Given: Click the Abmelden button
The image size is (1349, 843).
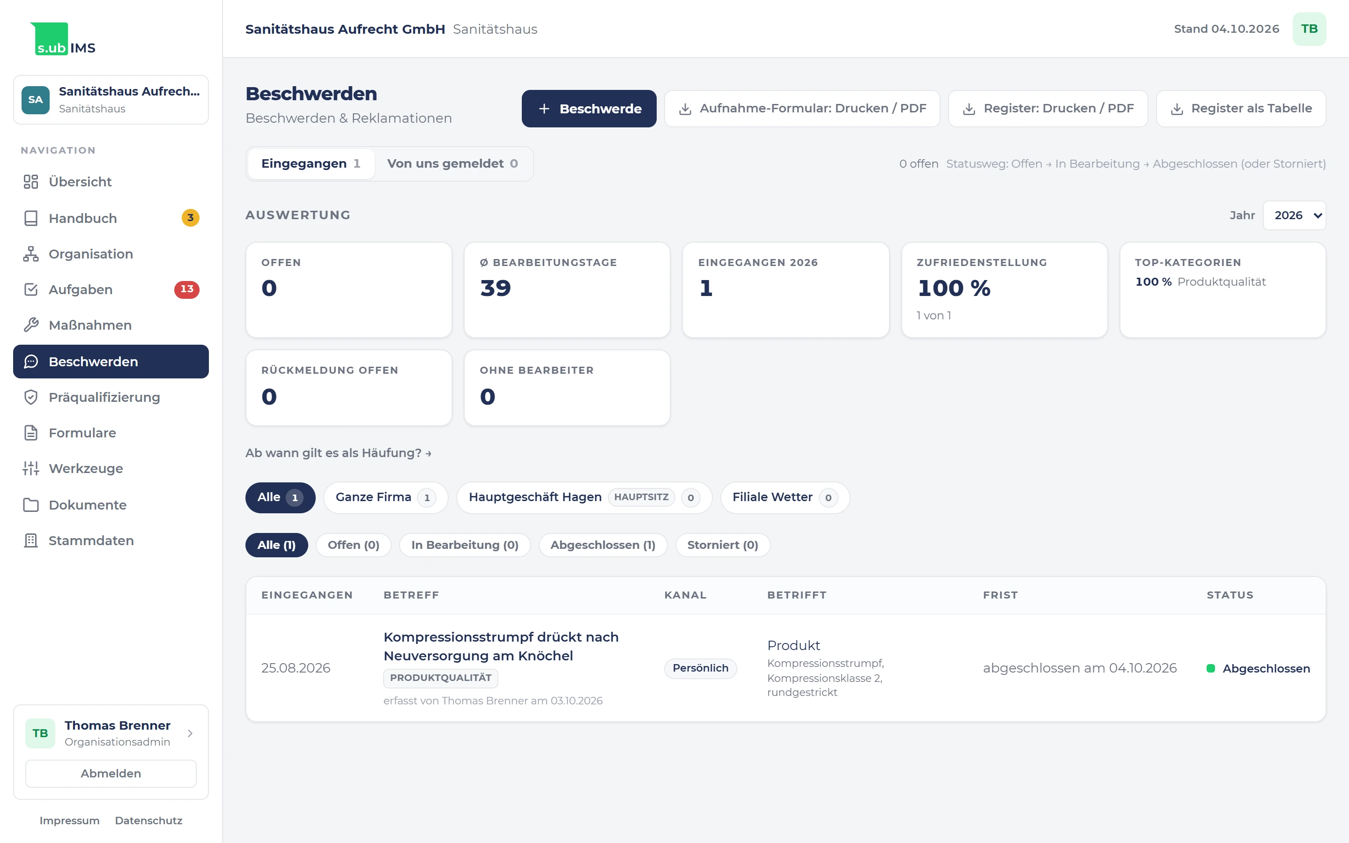Looking at the screenshot, I should point(111,773).
